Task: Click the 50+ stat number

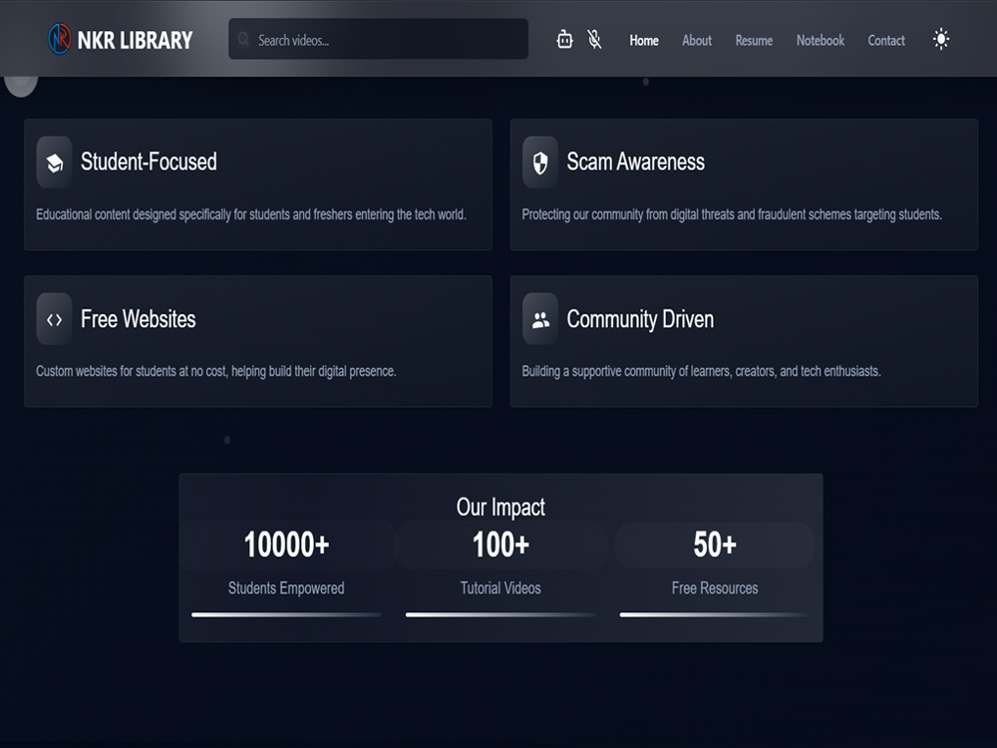Action: [x=715, y=545]
